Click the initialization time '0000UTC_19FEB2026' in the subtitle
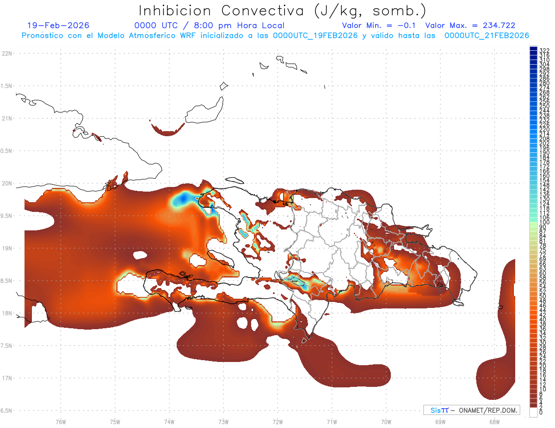Viewport: 555px width, 428px height. tap(315, 36)
